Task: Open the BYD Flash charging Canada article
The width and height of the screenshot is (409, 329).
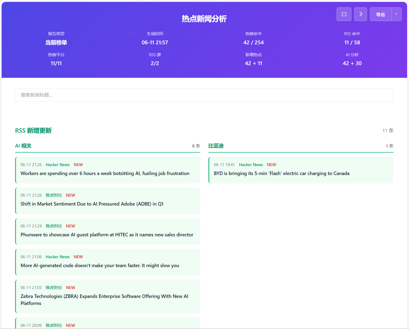Action: pos(281,173)
